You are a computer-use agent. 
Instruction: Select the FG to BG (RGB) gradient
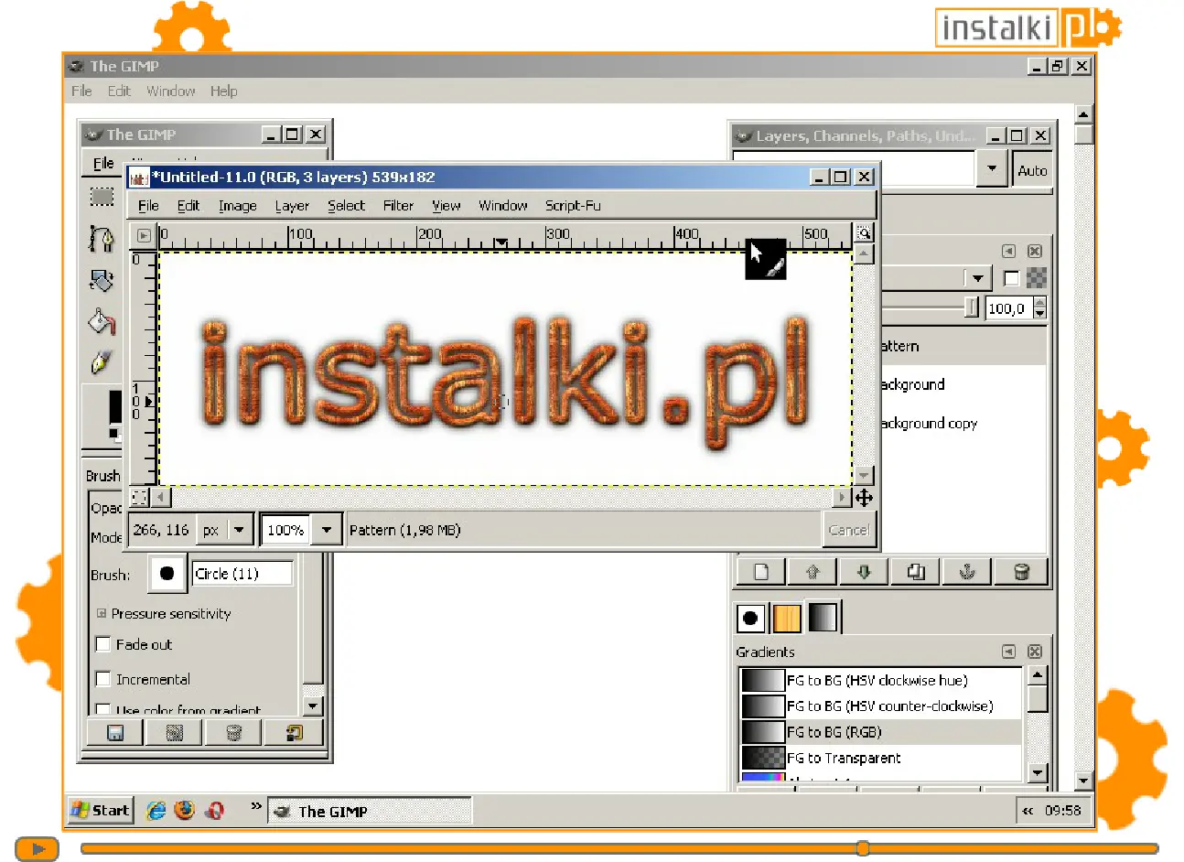coord(880,732)
